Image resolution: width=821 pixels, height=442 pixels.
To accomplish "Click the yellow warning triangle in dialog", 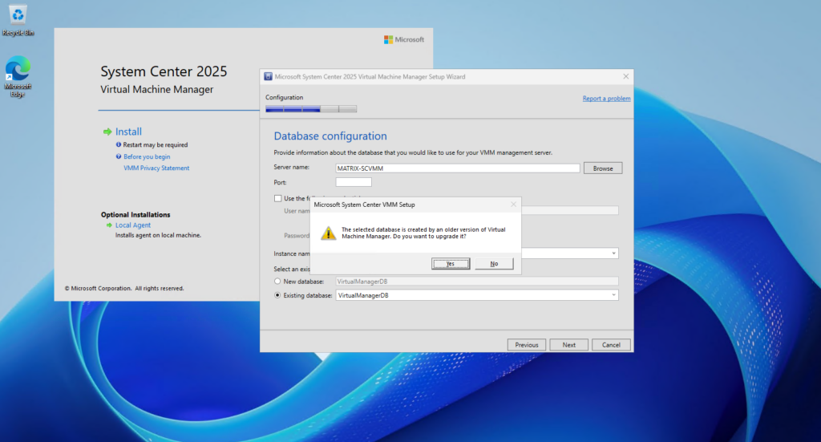I will (328, 233).
